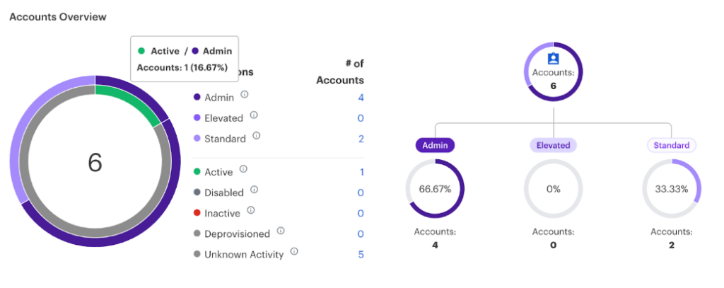Viewport: 724px width, 288px height.
Task: Select the purple Admin pill label
Action: [435, 145]
